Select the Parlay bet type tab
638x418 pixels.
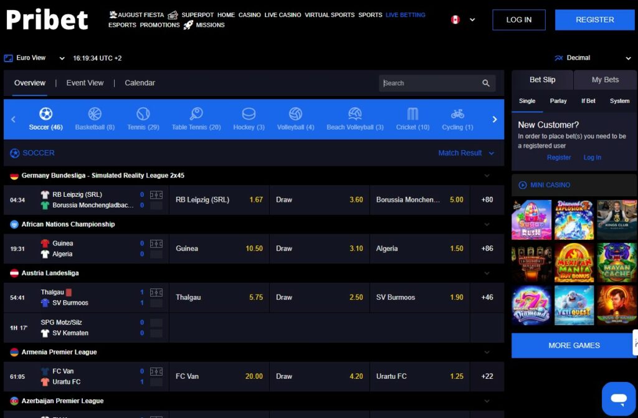tap(558, 101)
